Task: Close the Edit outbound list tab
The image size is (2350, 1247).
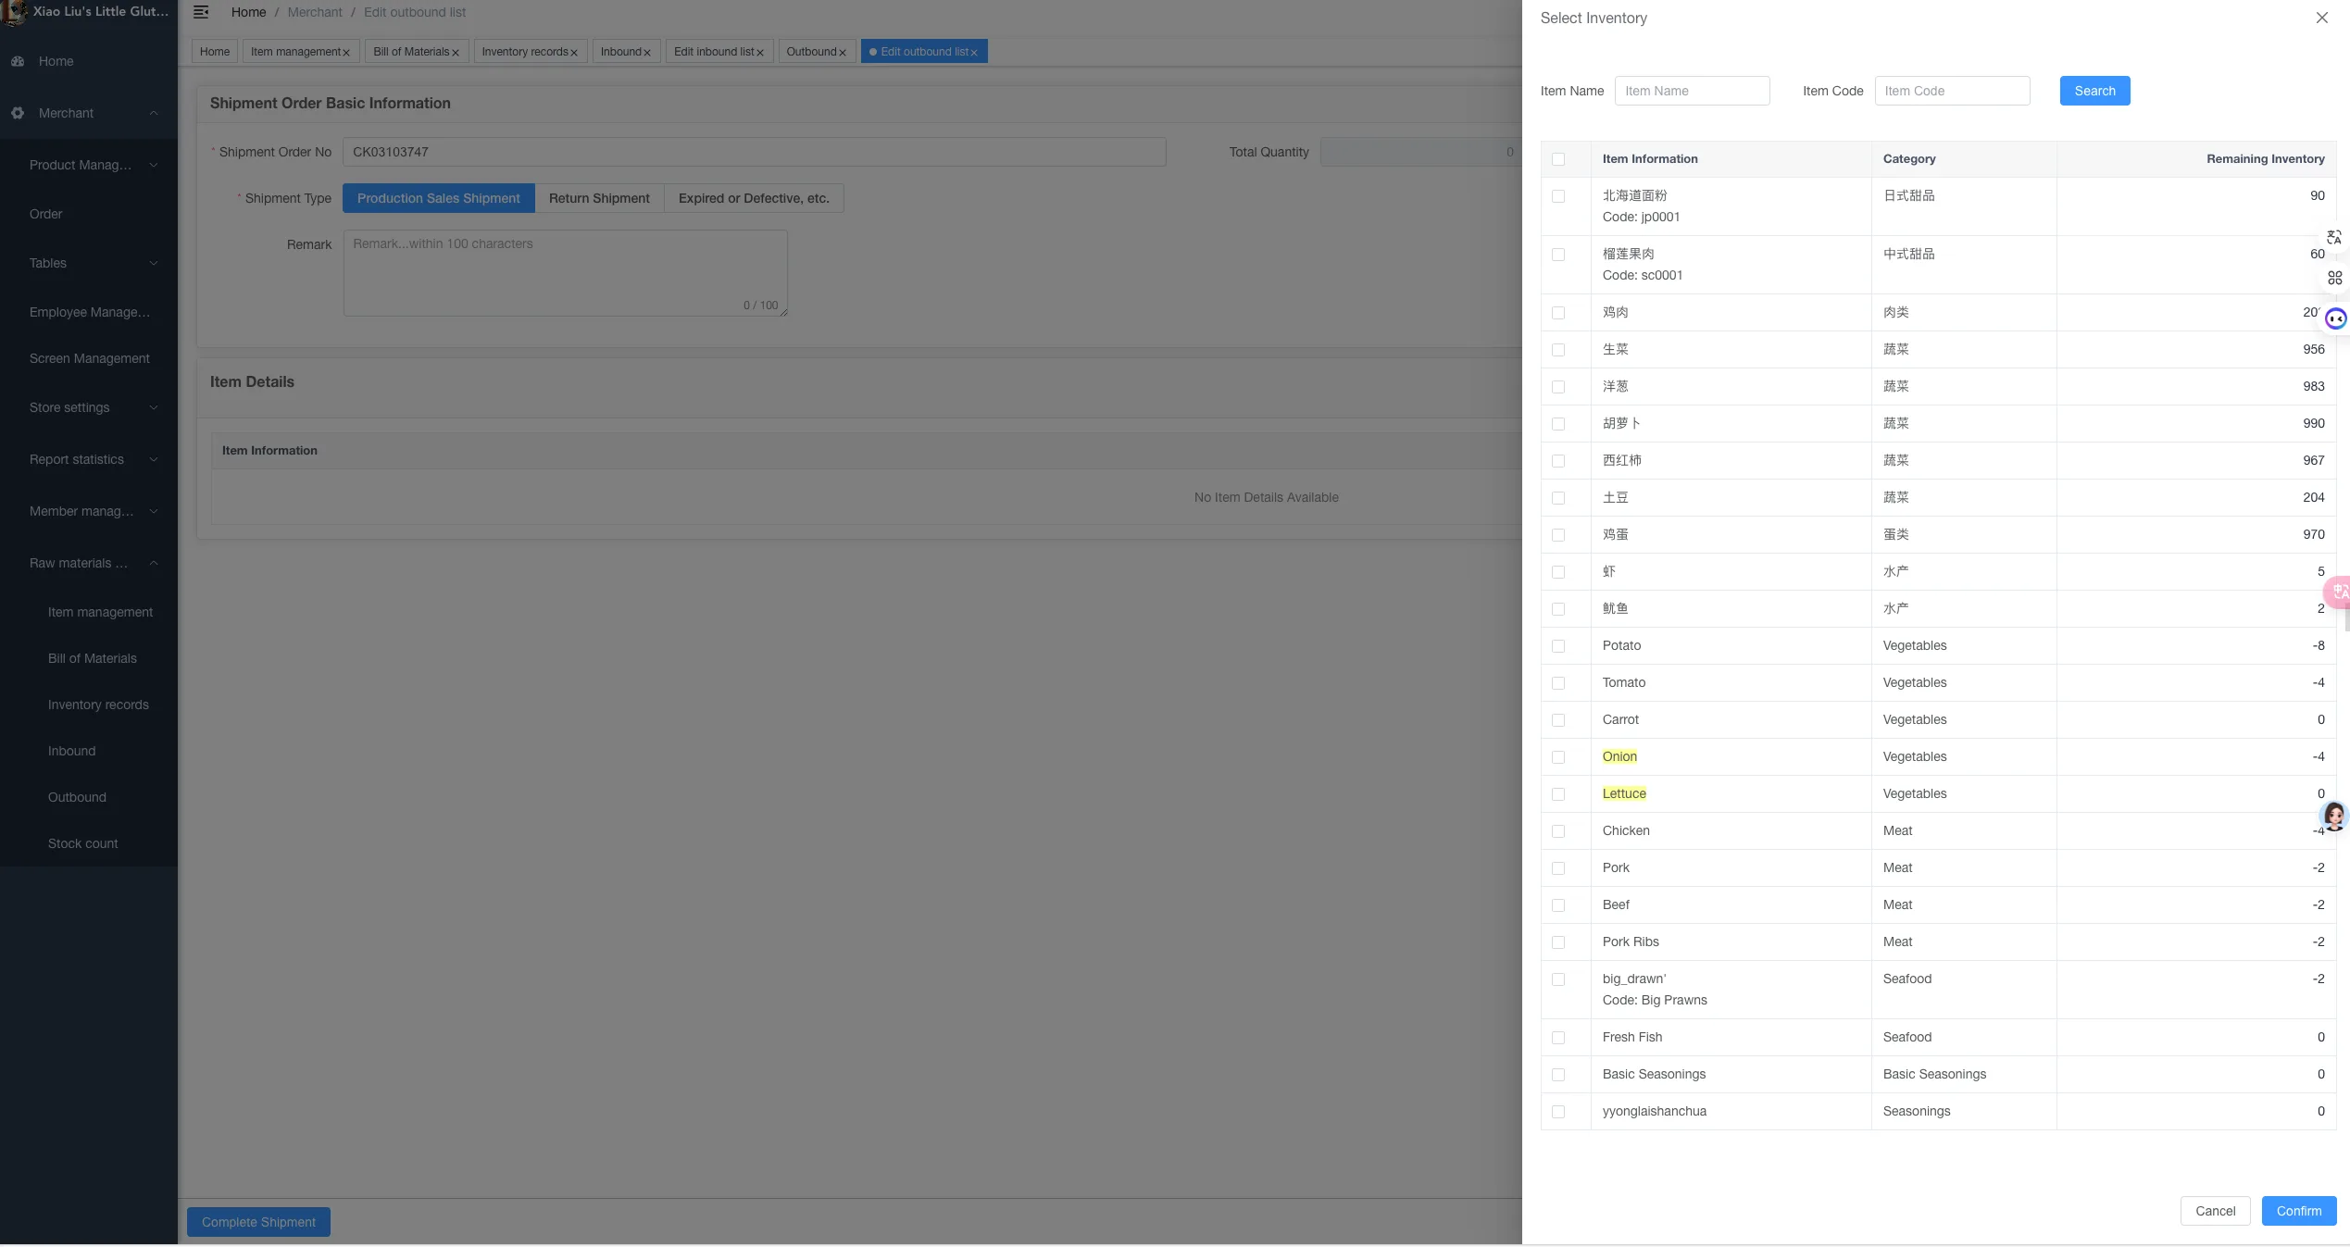Action: pos(974,53)
